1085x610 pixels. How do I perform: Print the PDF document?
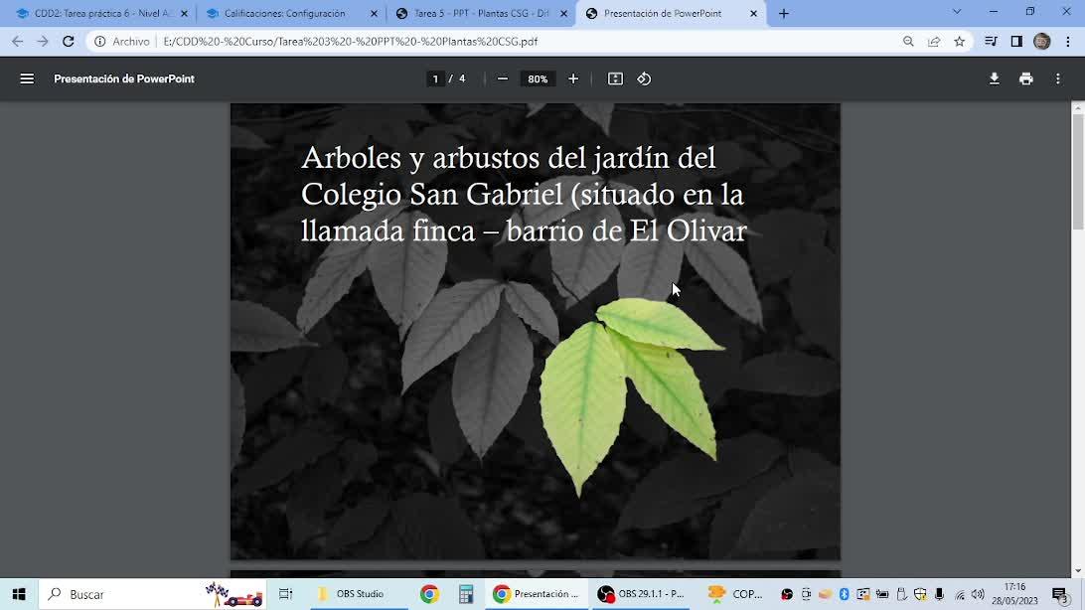(1026, 78)
